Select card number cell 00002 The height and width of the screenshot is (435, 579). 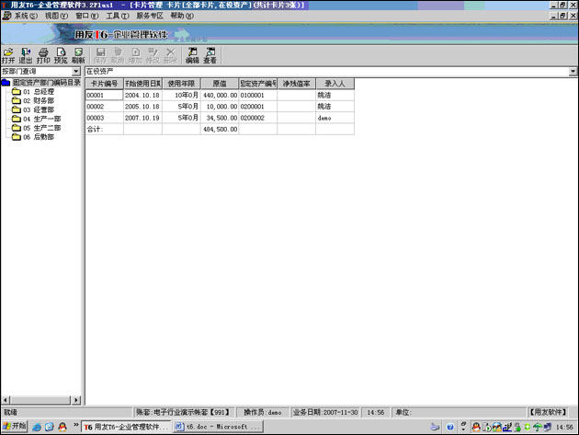(x=104, y=107)
